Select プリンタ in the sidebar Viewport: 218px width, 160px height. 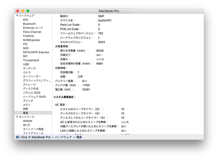28,101
